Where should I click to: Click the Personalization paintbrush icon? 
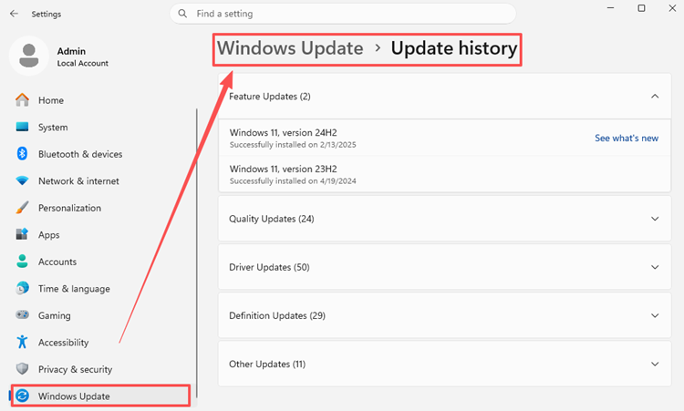pos(22,208)
